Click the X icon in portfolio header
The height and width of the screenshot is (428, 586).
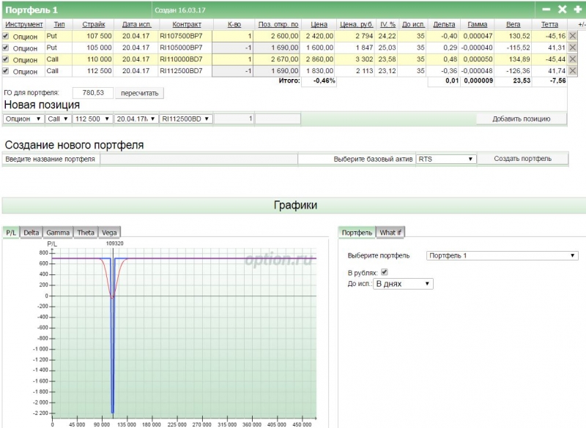(x=563, y=10)
